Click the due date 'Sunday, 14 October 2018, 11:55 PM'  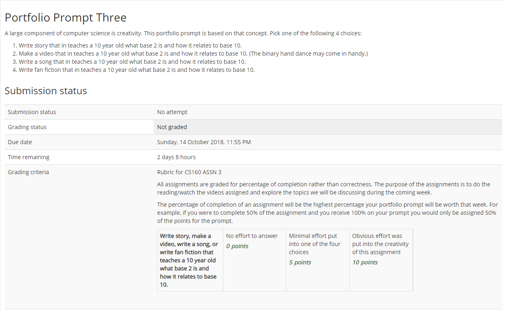tap(204, 142)
